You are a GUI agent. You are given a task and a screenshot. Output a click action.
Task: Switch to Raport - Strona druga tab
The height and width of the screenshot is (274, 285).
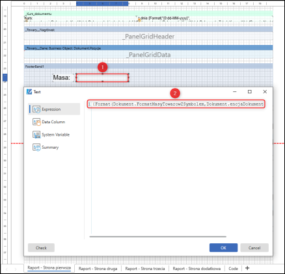pos(98,269)
